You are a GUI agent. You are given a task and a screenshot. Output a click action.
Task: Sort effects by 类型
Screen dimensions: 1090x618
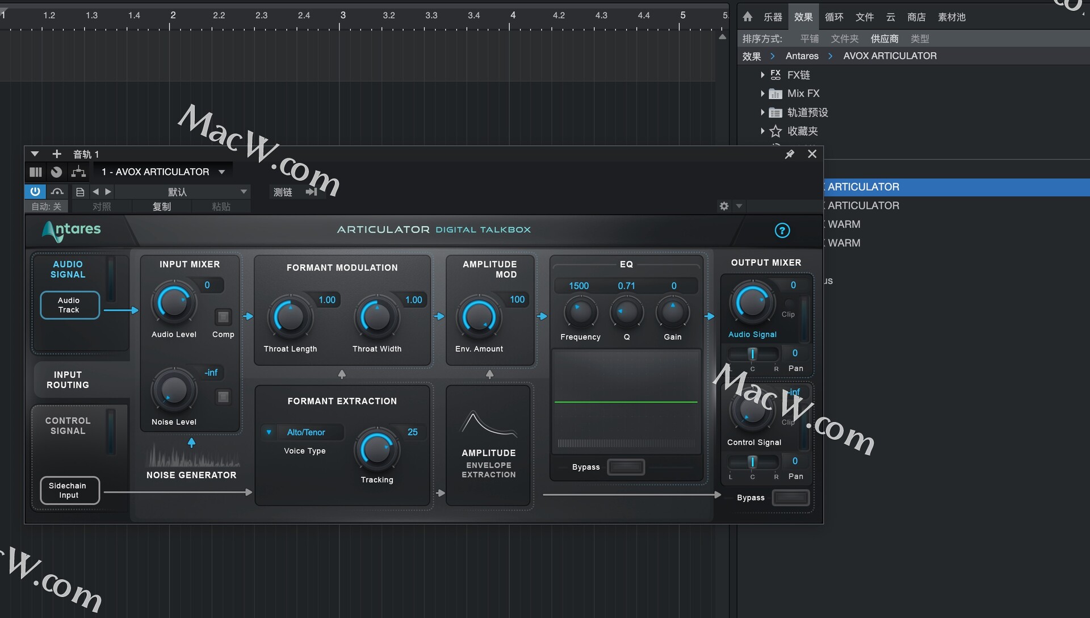pos(920,39)
